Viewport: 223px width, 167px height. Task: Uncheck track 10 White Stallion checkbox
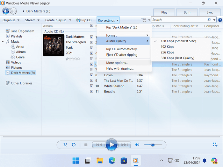point(92,86)
